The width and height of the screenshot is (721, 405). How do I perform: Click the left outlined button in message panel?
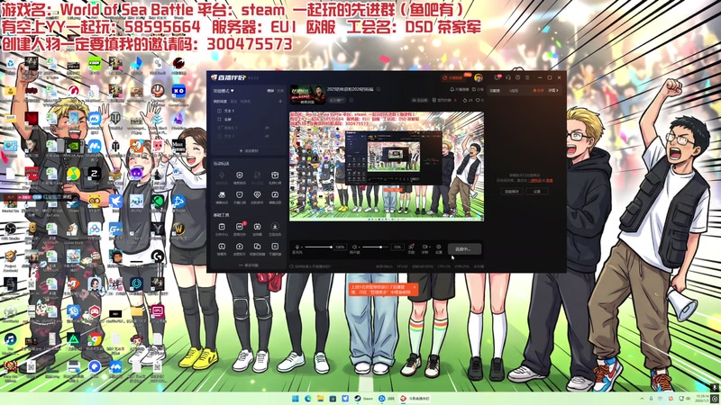pyautogui.click(x=512, y=192)
